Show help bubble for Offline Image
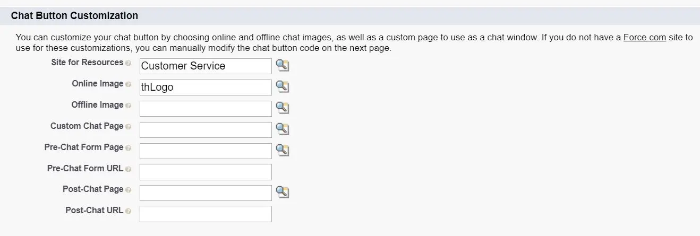The height and width of the screenshot is (236, 700). (128, 106)
